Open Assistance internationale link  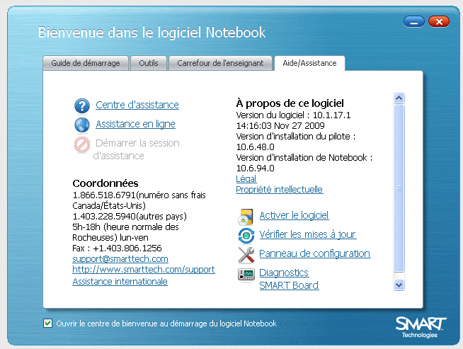click(120, 282)
